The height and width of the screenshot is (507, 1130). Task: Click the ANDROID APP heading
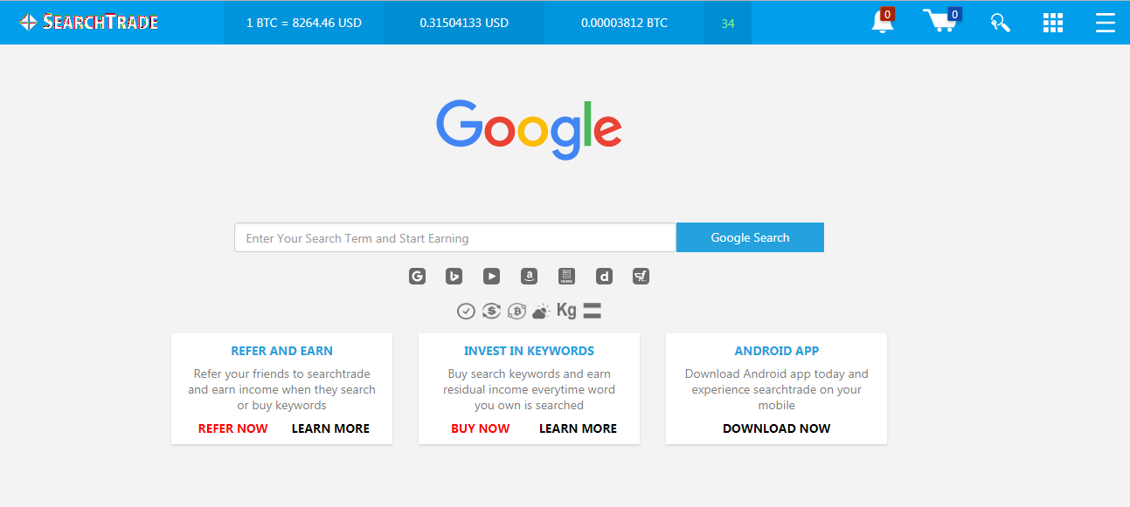pyautogui.click(x=777, y=351)
